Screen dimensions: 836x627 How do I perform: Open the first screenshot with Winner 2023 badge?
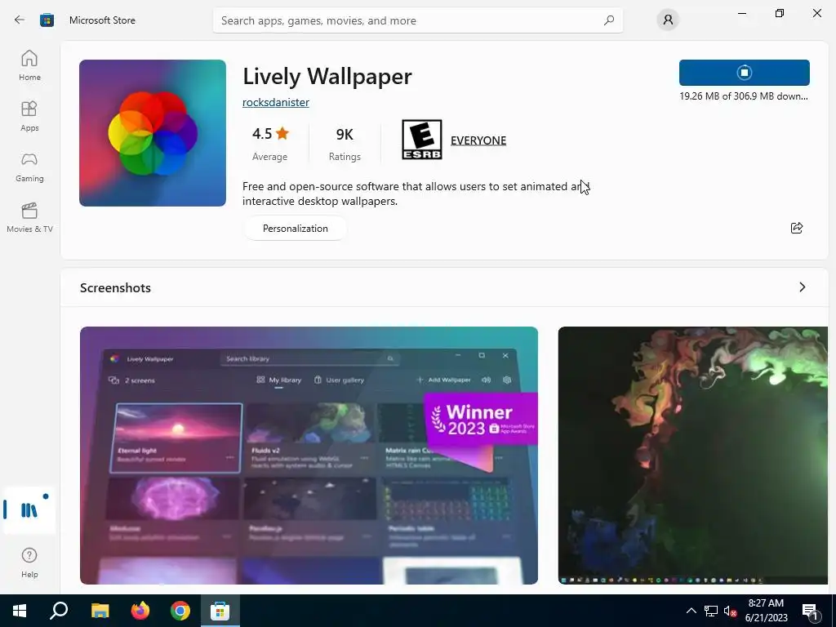(309, 456)
